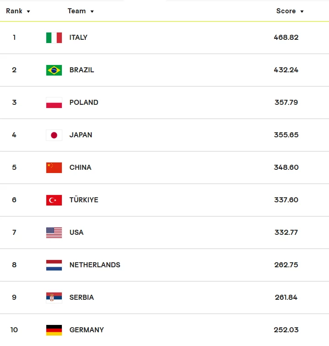Click the Score column header text
This screenshot has width=329, height=346.
pyautogui.click(x=286, y=11)
